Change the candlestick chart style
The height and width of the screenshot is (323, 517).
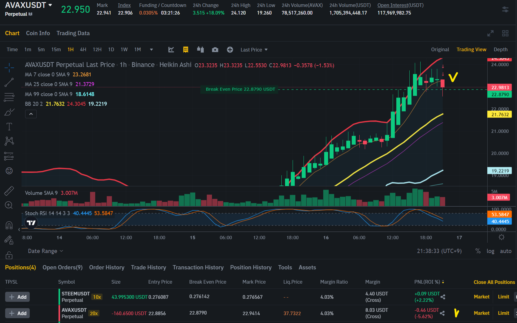200,49
